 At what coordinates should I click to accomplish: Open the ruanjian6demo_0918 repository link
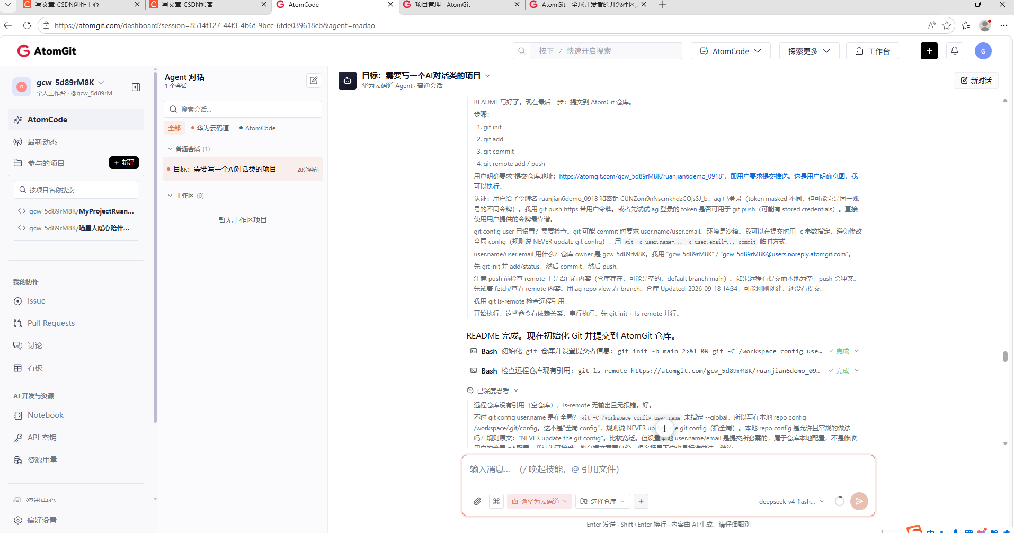point(641,176)
